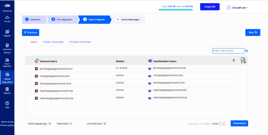Viewport: 268px width, 135px height.
Task: Select destination user sophia@pepperwood.club
Action: [170, 90]
